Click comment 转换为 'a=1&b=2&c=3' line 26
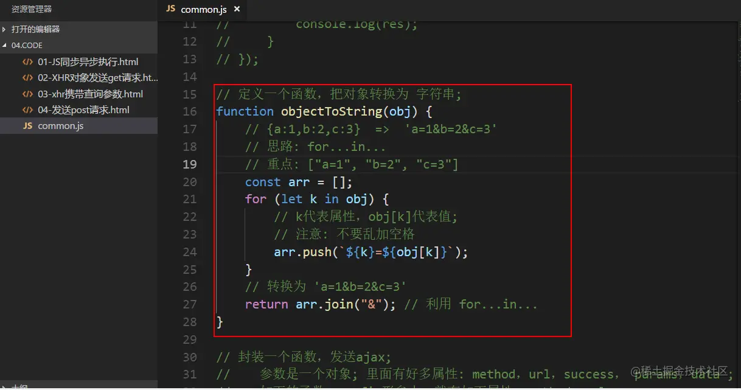Image resolution: width=741 pixels, height=390 pixels. coord(326,287)
